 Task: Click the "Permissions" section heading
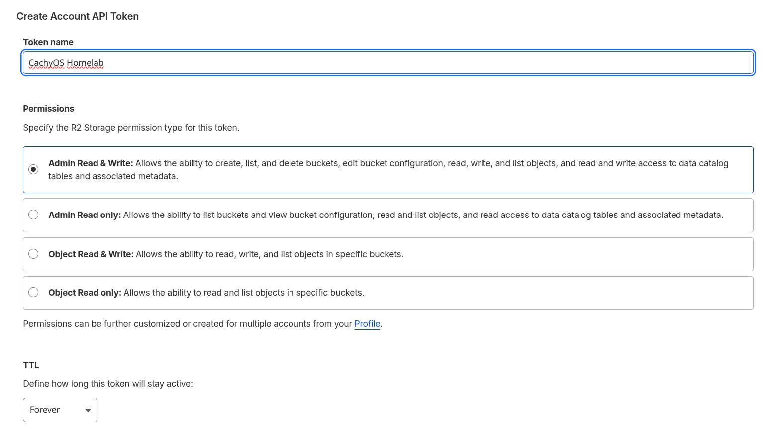point(48,109)
